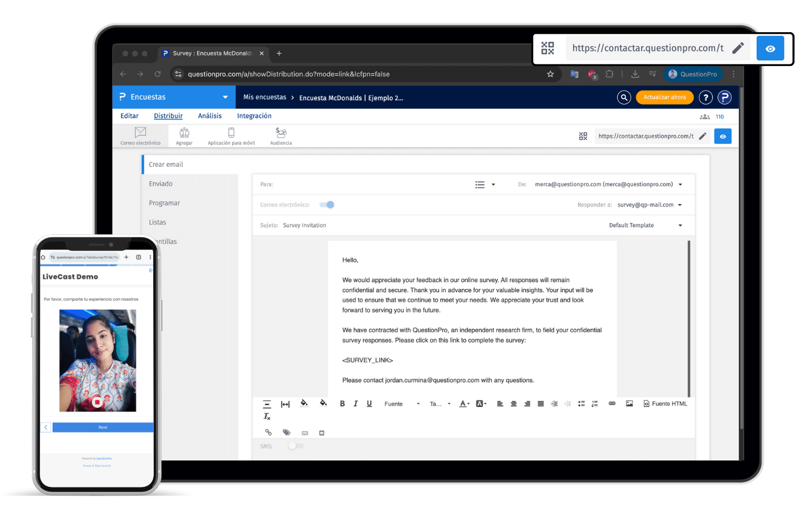Enable the SMS toggle switch
This screenshot has height=517, width=795.
click(296, 446)
